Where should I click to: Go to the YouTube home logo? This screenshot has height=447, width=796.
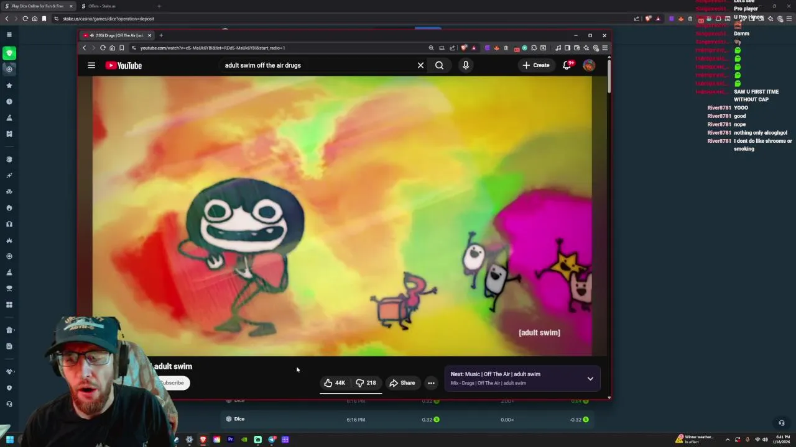pyautogui.click(x=124, y=65)
